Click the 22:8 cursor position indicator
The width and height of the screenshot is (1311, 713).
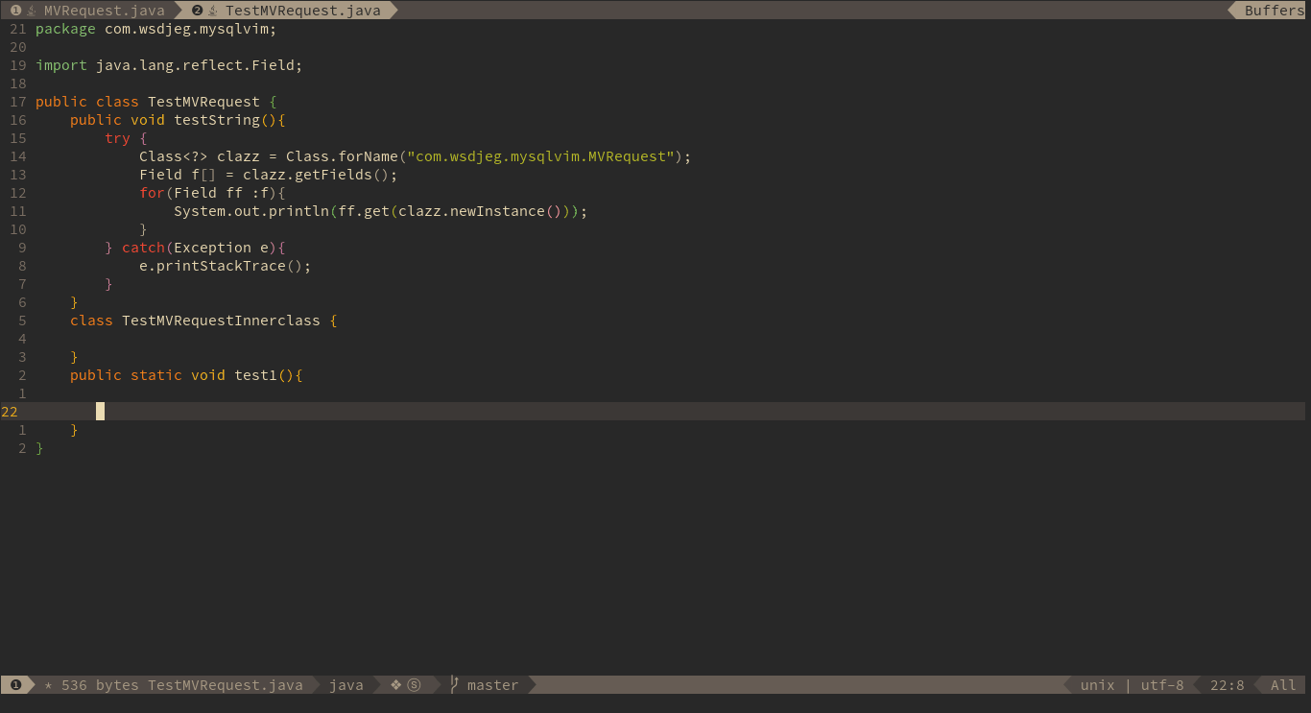(x=1227, y=684)
